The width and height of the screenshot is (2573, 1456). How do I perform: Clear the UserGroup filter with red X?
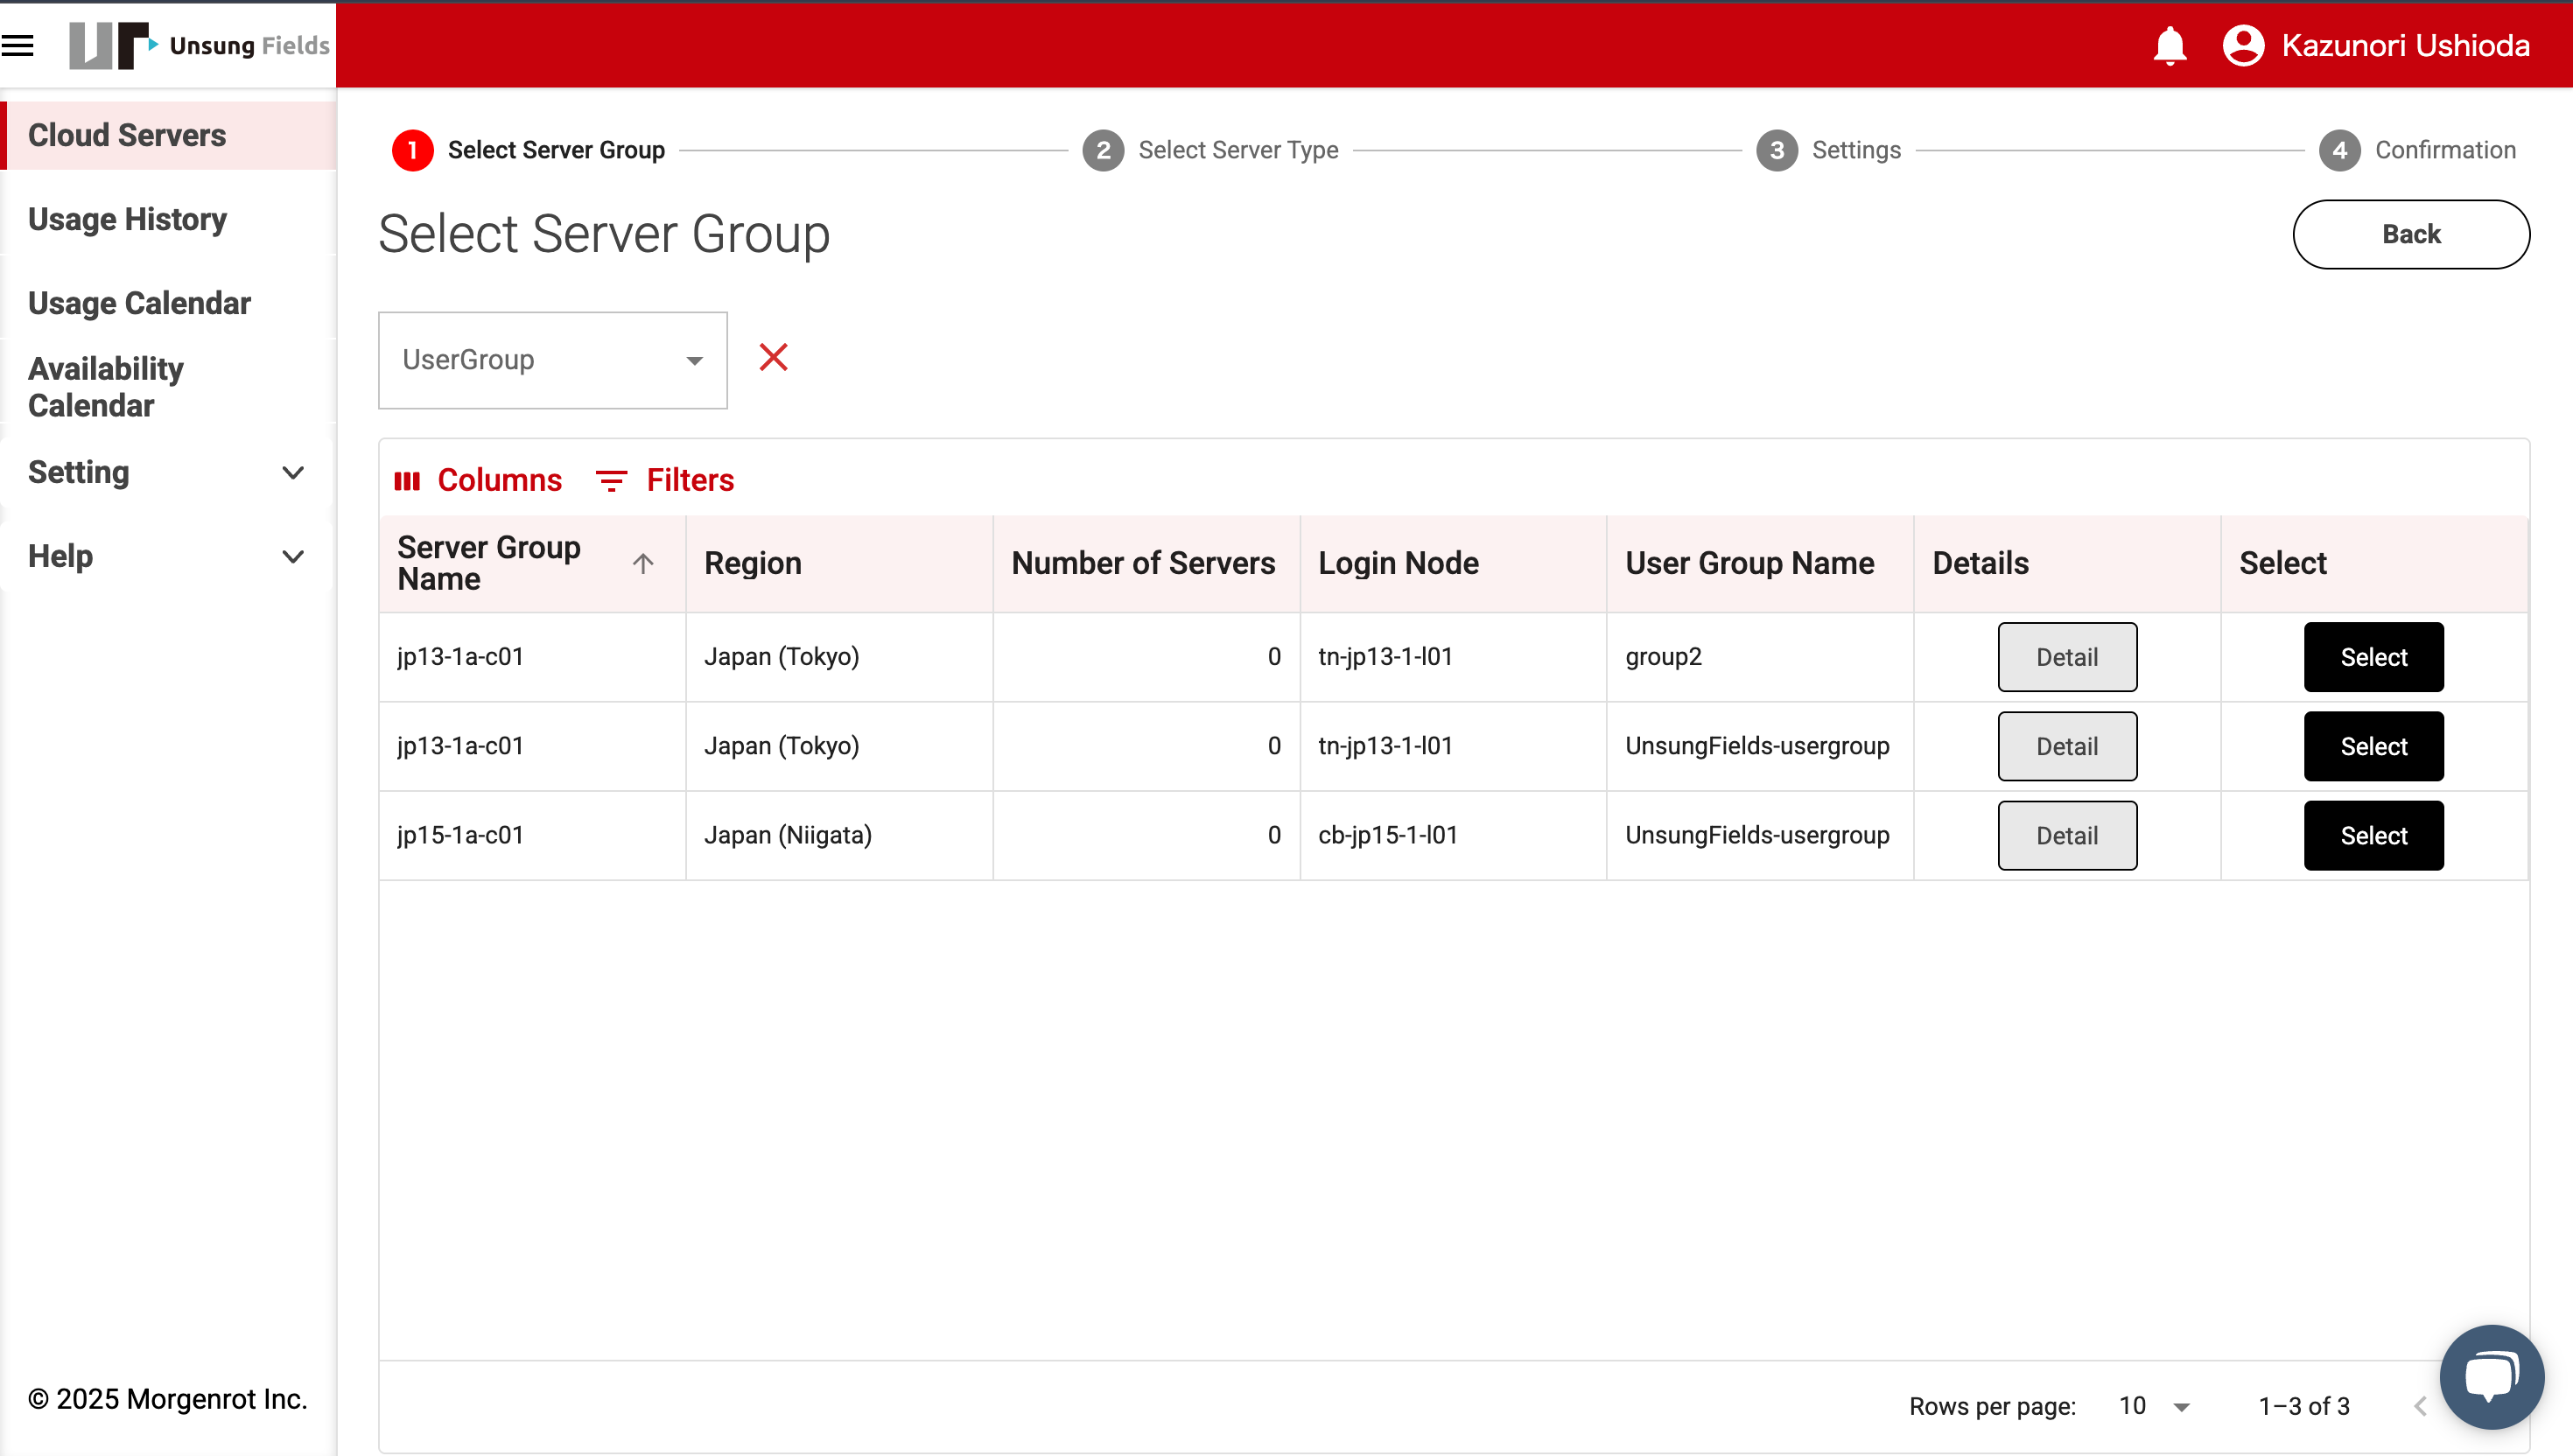click(773, 357)
